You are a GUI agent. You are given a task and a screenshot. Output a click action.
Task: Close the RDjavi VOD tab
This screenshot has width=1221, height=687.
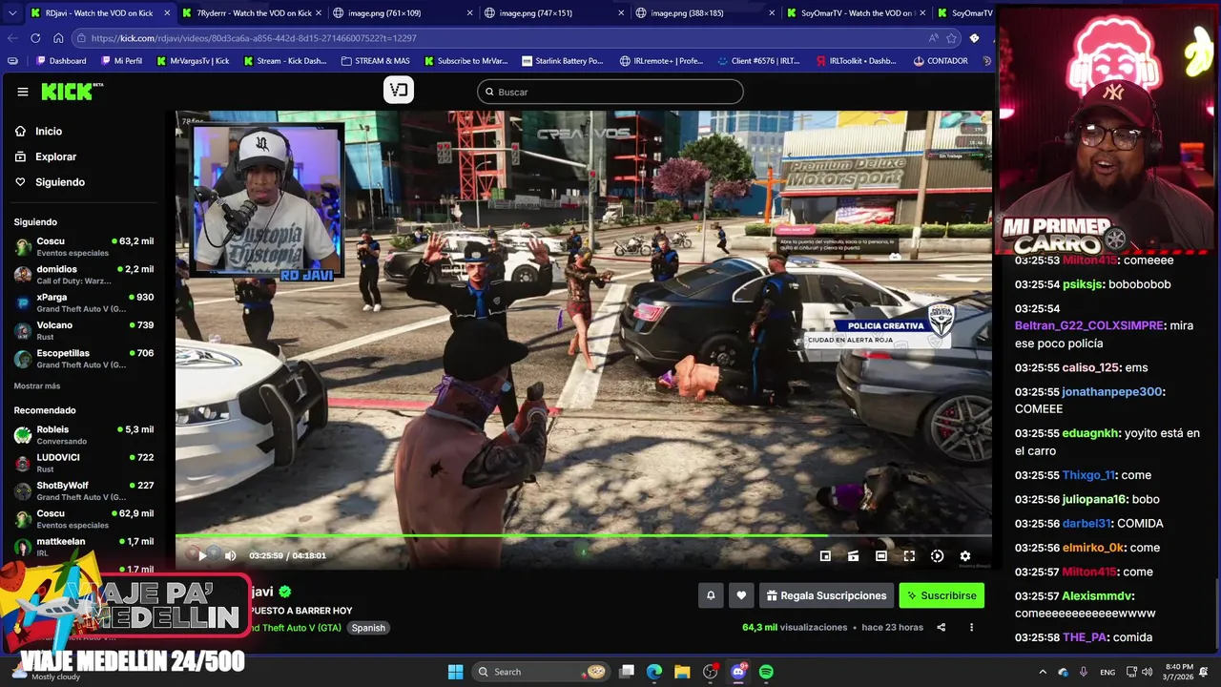pyautogui.click(x=167, y=13)
